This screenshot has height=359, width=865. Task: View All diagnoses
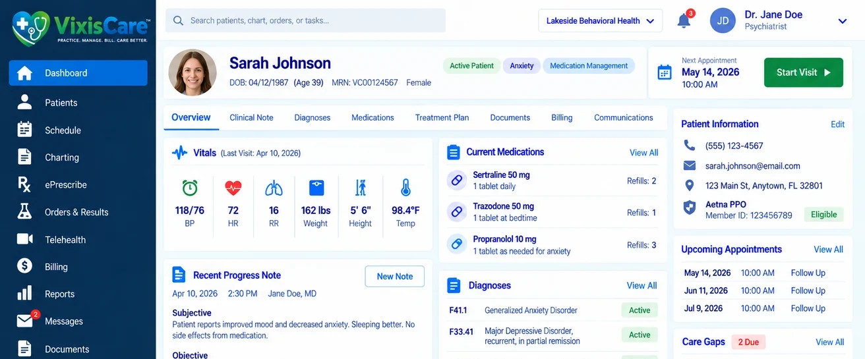pos(641,285)
